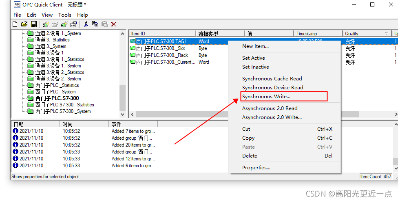Select Asynchronous 2.0 Write...
The image size is (398, 201).
(284, 117)
